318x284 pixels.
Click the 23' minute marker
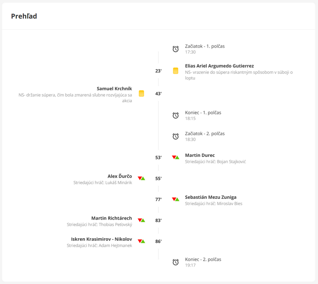coord(159,71)
